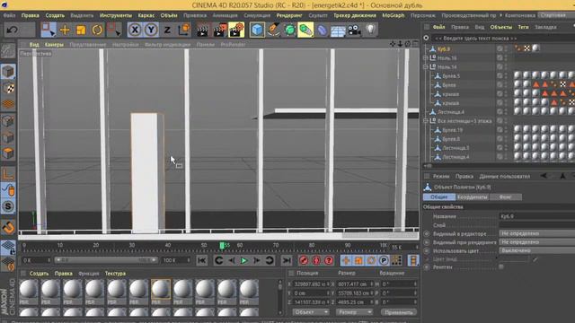Open the Subdivision Surface generators icon
575x323 pixels.
(289, 30)
